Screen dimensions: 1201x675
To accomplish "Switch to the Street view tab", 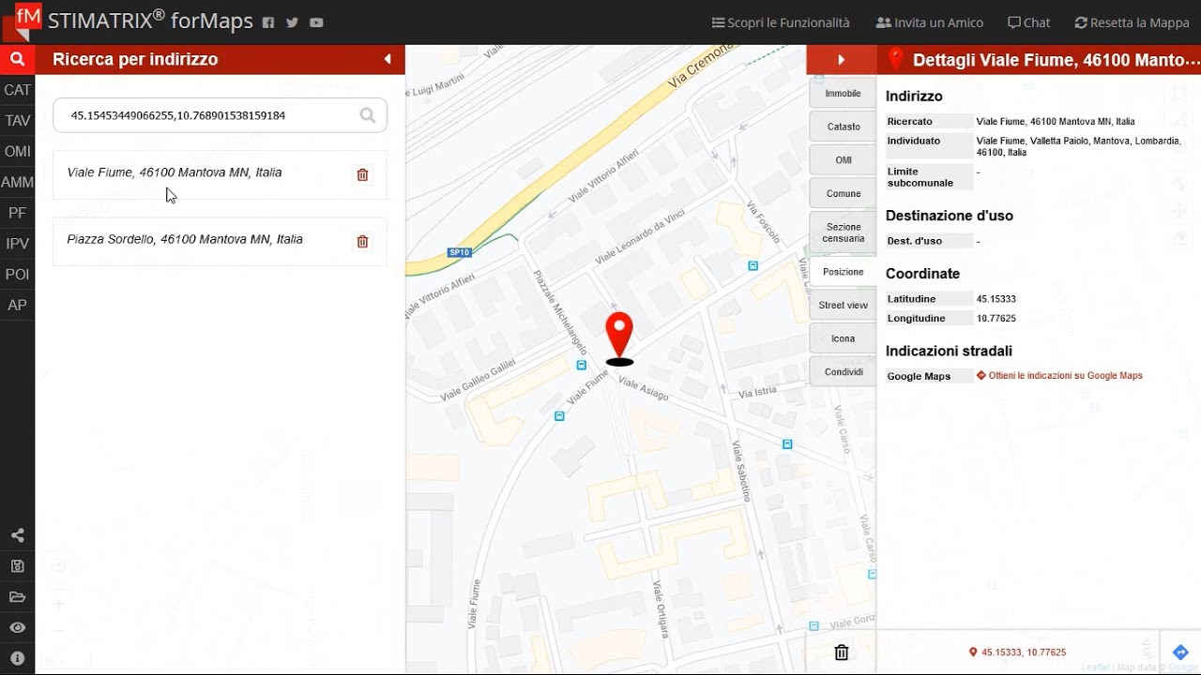I will [x=843, y=305].
